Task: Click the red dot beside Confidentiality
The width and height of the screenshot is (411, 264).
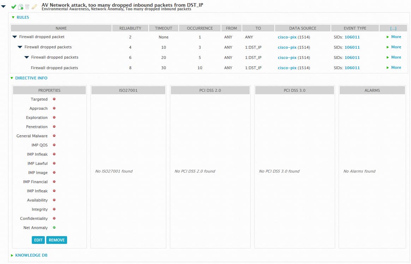Action: [x=54, y=218]
